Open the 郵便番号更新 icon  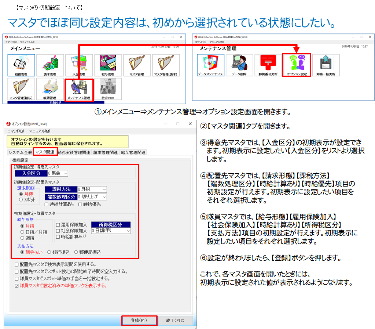[268, 65]
